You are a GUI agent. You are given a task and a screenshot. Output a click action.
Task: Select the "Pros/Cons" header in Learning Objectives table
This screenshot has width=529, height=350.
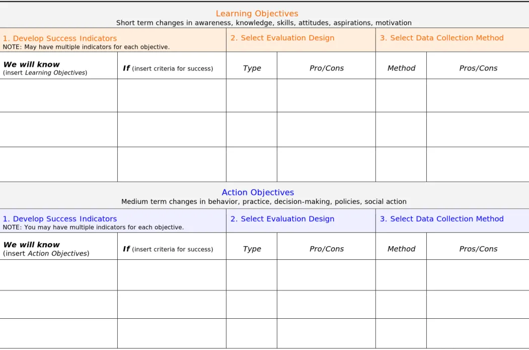[x=478, y=68]
